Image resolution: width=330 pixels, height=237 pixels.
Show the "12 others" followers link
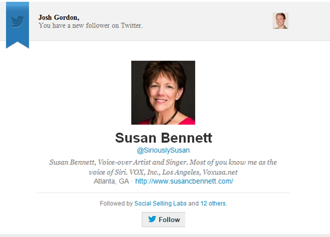coord(213,203)
